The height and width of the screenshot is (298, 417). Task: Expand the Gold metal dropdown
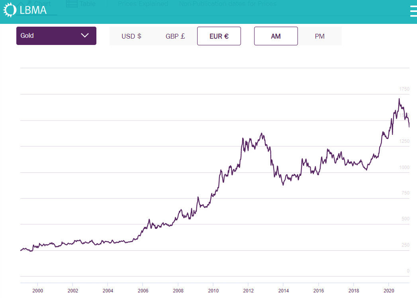pyautogui.click(x=56, y=36)
